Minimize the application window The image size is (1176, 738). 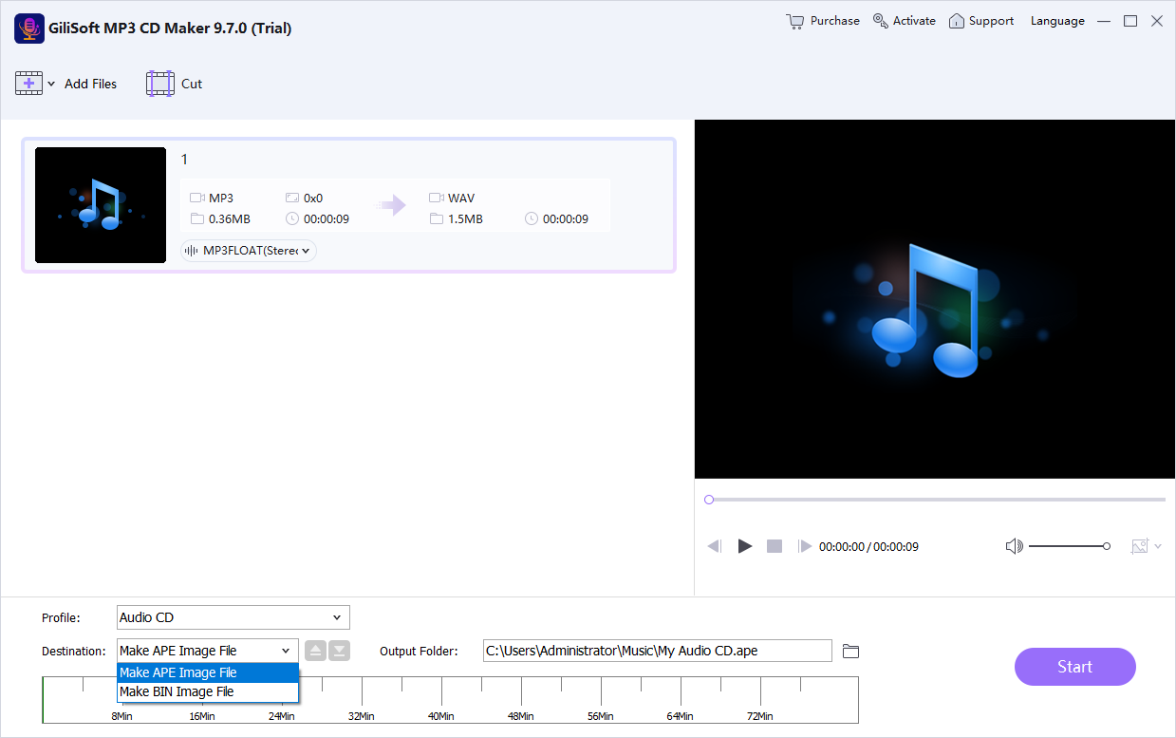tap(1104, 21)
